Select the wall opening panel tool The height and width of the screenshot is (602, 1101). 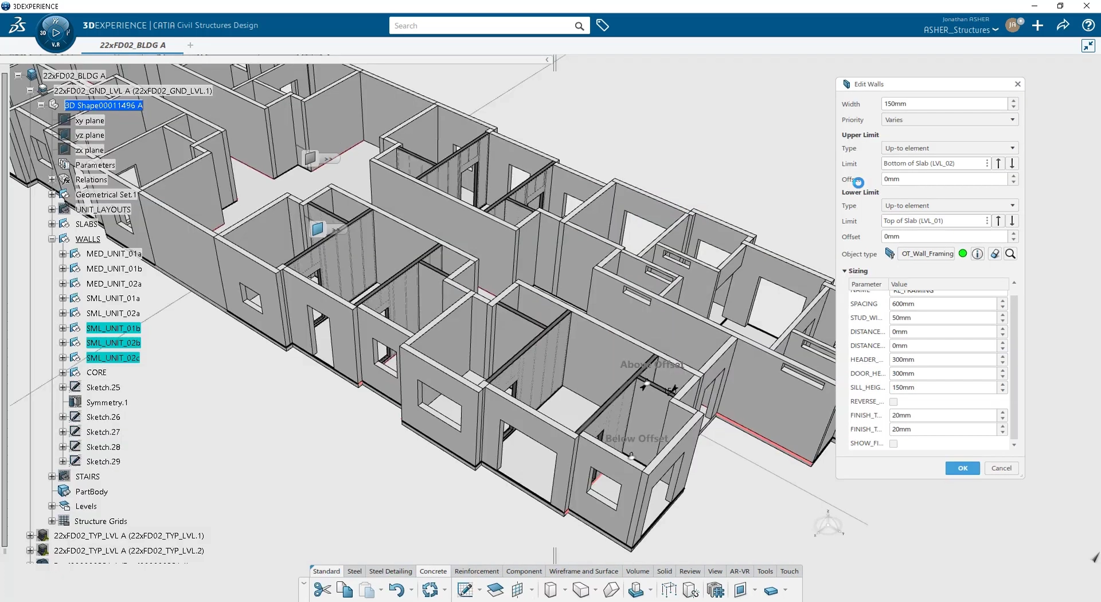(x=740, y=589)
